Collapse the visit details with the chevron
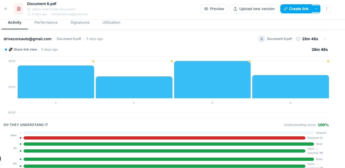Screen dimensions: 345x168 [325, 39]
